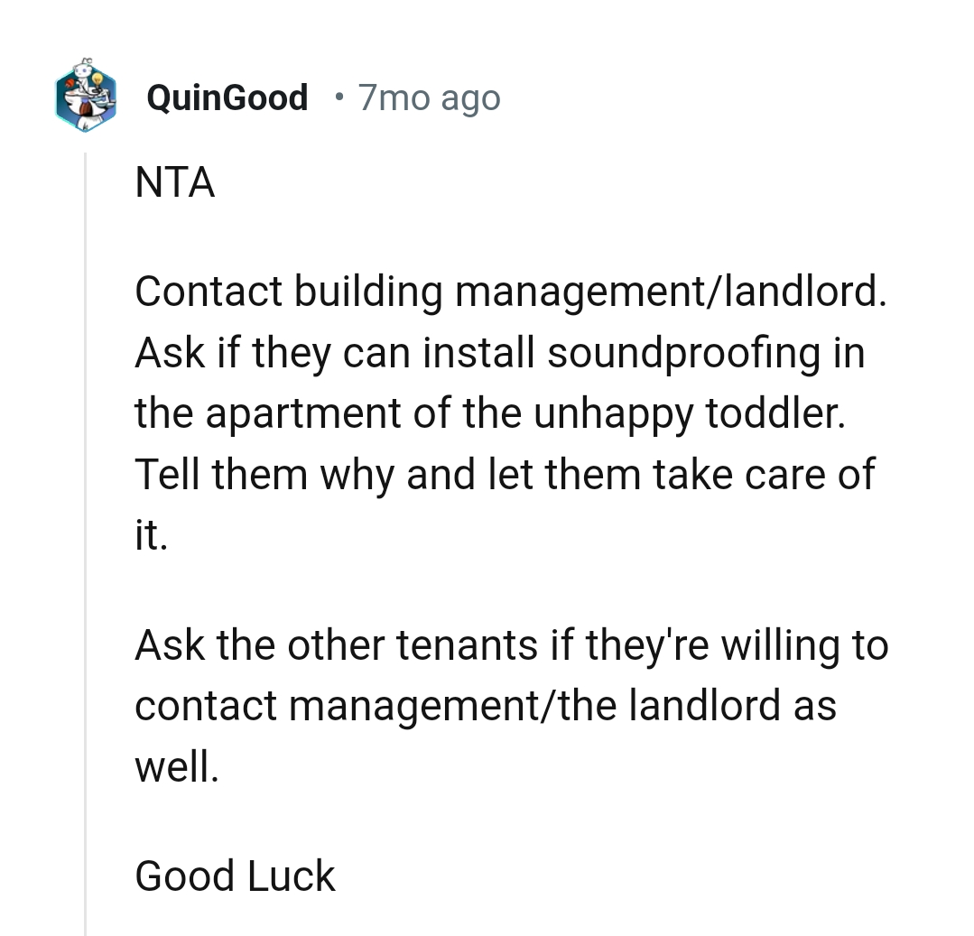Viewport: 974px width, 936px height.
Task: Collapse the comment via the vertical thread line
Action: 86,542
